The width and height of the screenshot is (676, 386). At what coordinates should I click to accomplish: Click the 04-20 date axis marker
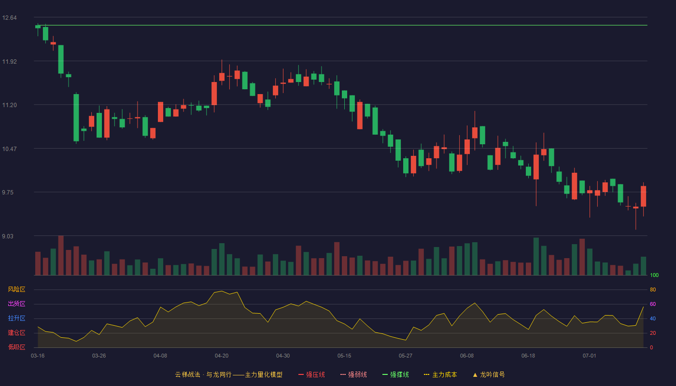point(222,356)
